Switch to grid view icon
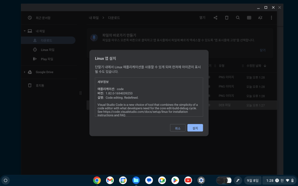Screen dimensions: 298x186 click(249, 18)
